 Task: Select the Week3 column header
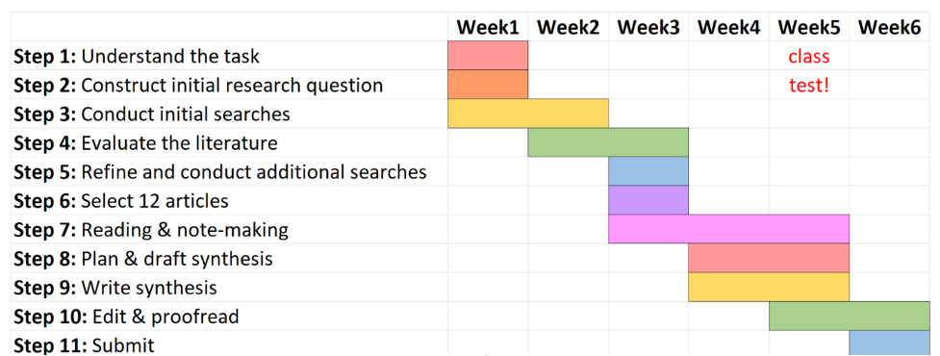click(648, 28)
